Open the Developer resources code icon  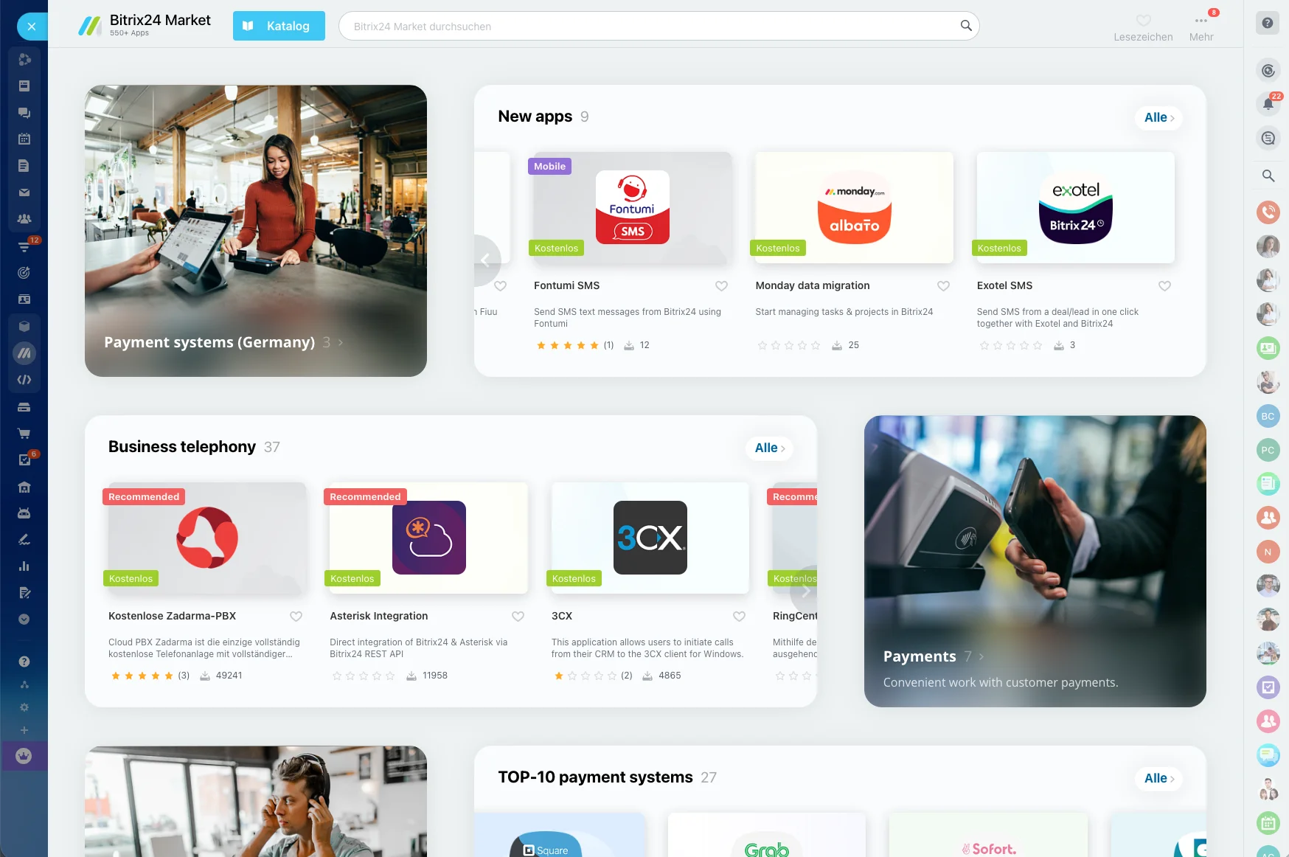(24, 380)
